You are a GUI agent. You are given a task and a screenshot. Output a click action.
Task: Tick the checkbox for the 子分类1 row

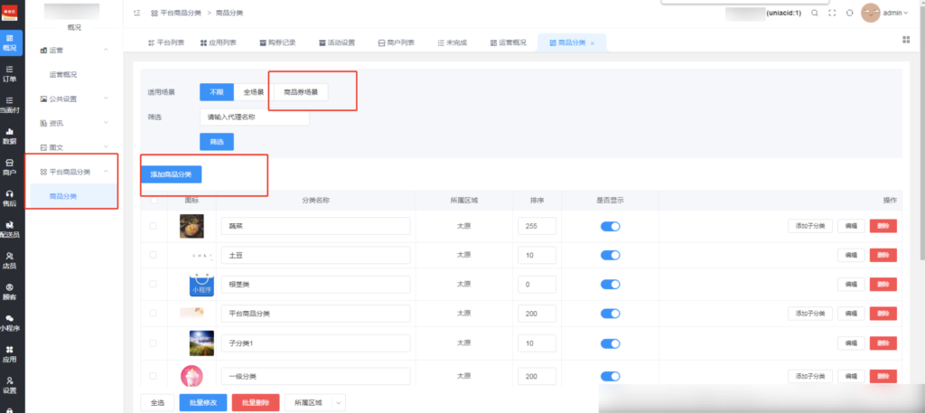154,343
